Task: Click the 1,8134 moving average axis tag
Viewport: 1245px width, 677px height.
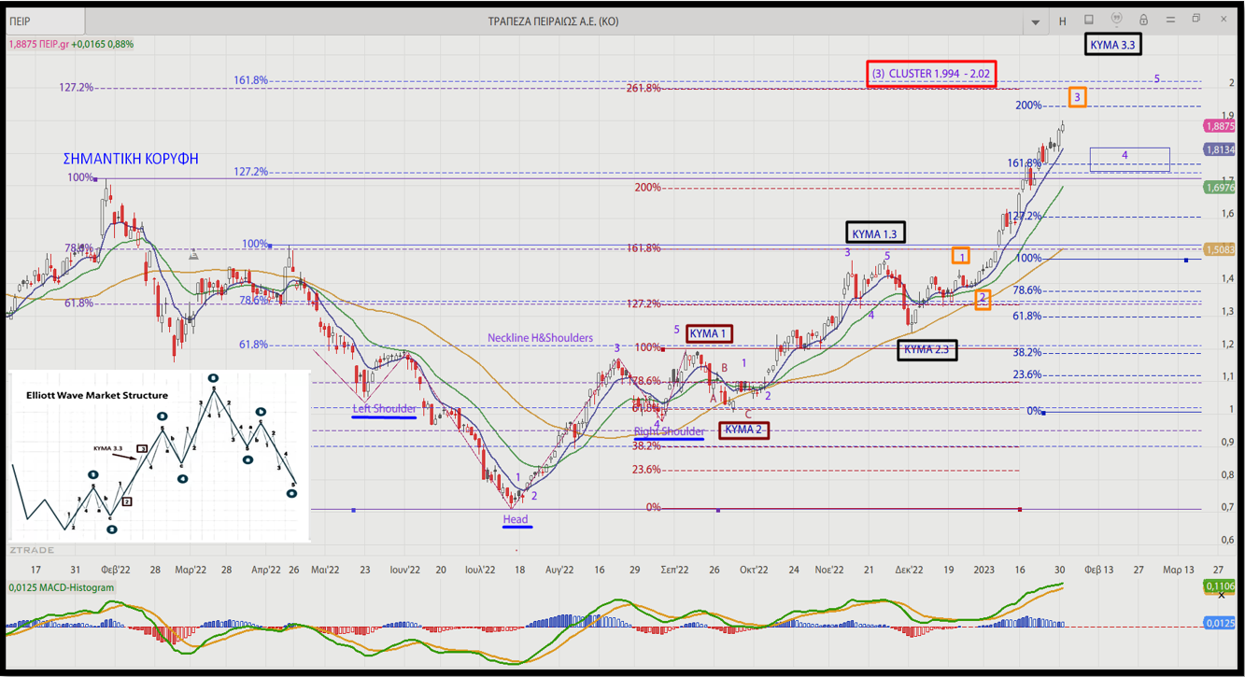Action: [x=1220, y=149]
